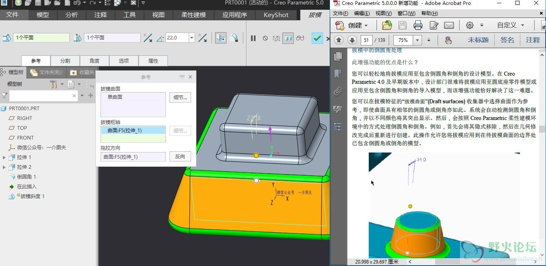The image size is (546, 266).
Task: Click Acrobat settings gear icon
Action: click(470, 25)
